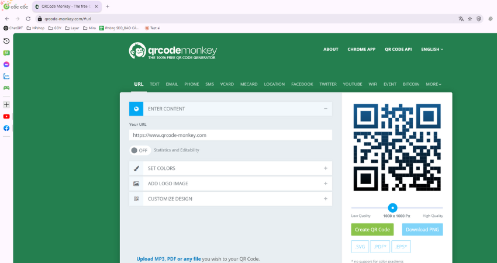
Task: Select the URL tab
Action: 139,84
